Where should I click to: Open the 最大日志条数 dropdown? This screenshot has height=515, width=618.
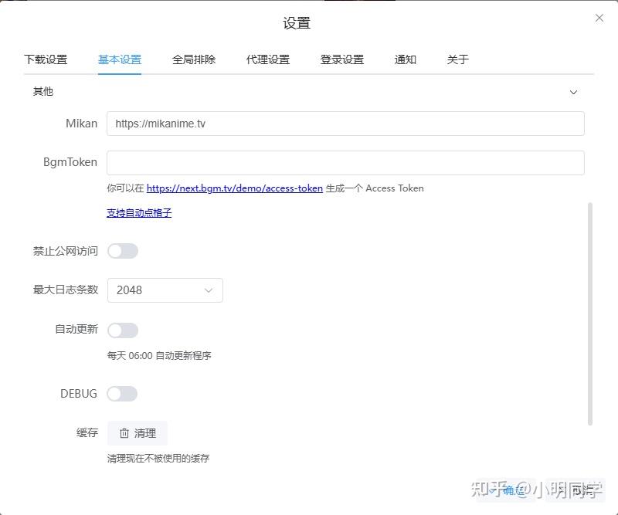coord(165,290)
